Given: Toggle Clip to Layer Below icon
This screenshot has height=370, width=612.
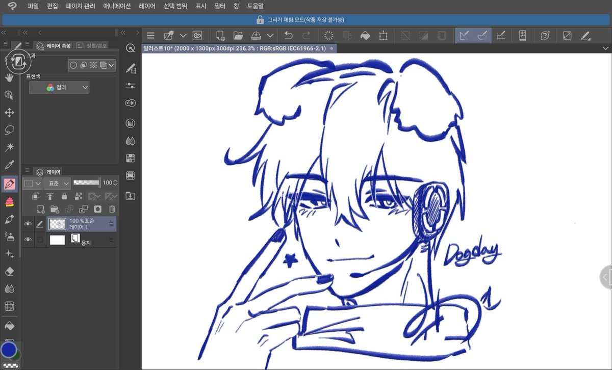Looking at the screenshot, I should point(35,196).
